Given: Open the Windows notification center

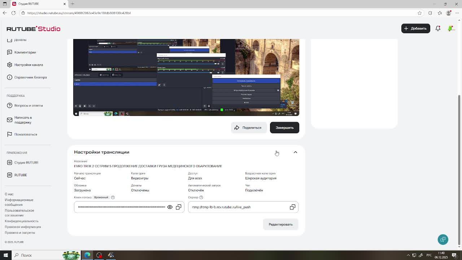Looking at the screenshot, I should [454, 255].
